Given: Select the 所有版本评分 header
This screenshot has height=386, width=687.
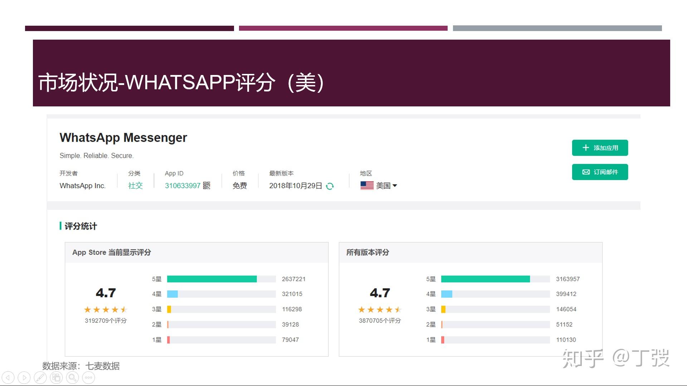Looking at the screenshot, I should click(x=367, y=252).
